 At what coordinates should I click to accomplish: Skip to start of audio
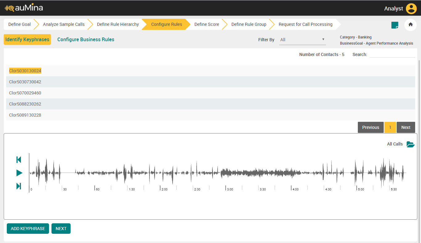coord(19,160)
